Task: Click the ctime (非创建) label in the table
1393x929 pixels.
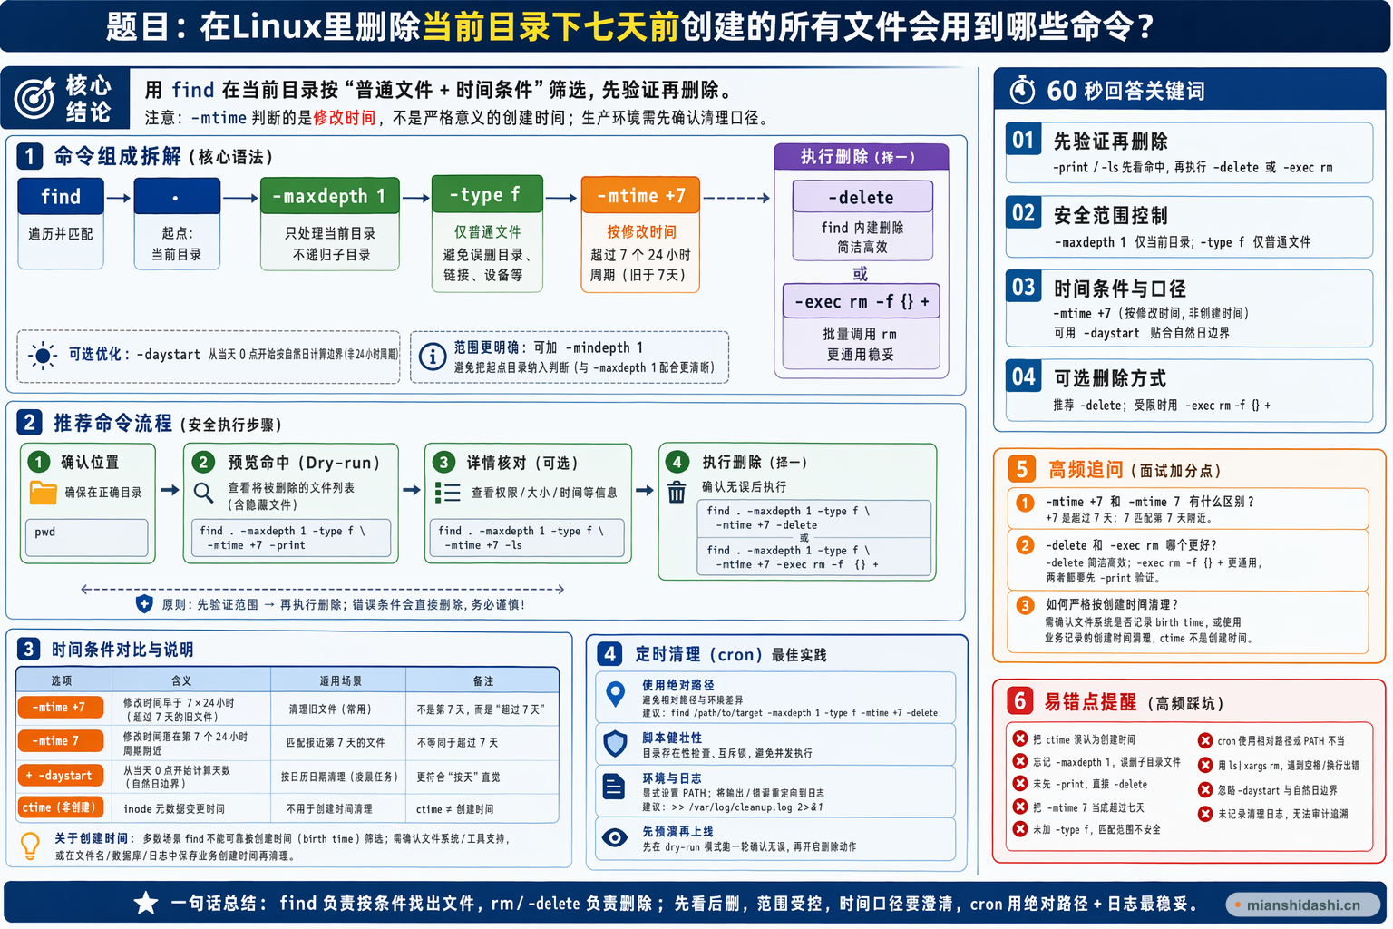Action: tap(60, 807)
